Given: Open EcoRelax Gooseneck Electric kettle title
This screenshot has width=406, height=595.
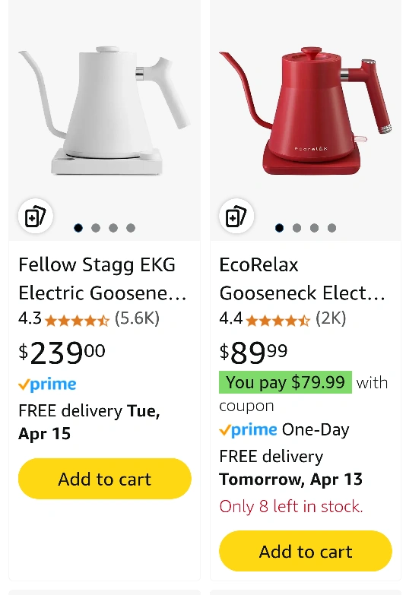Looking at the screenshot, I should 303,279.
